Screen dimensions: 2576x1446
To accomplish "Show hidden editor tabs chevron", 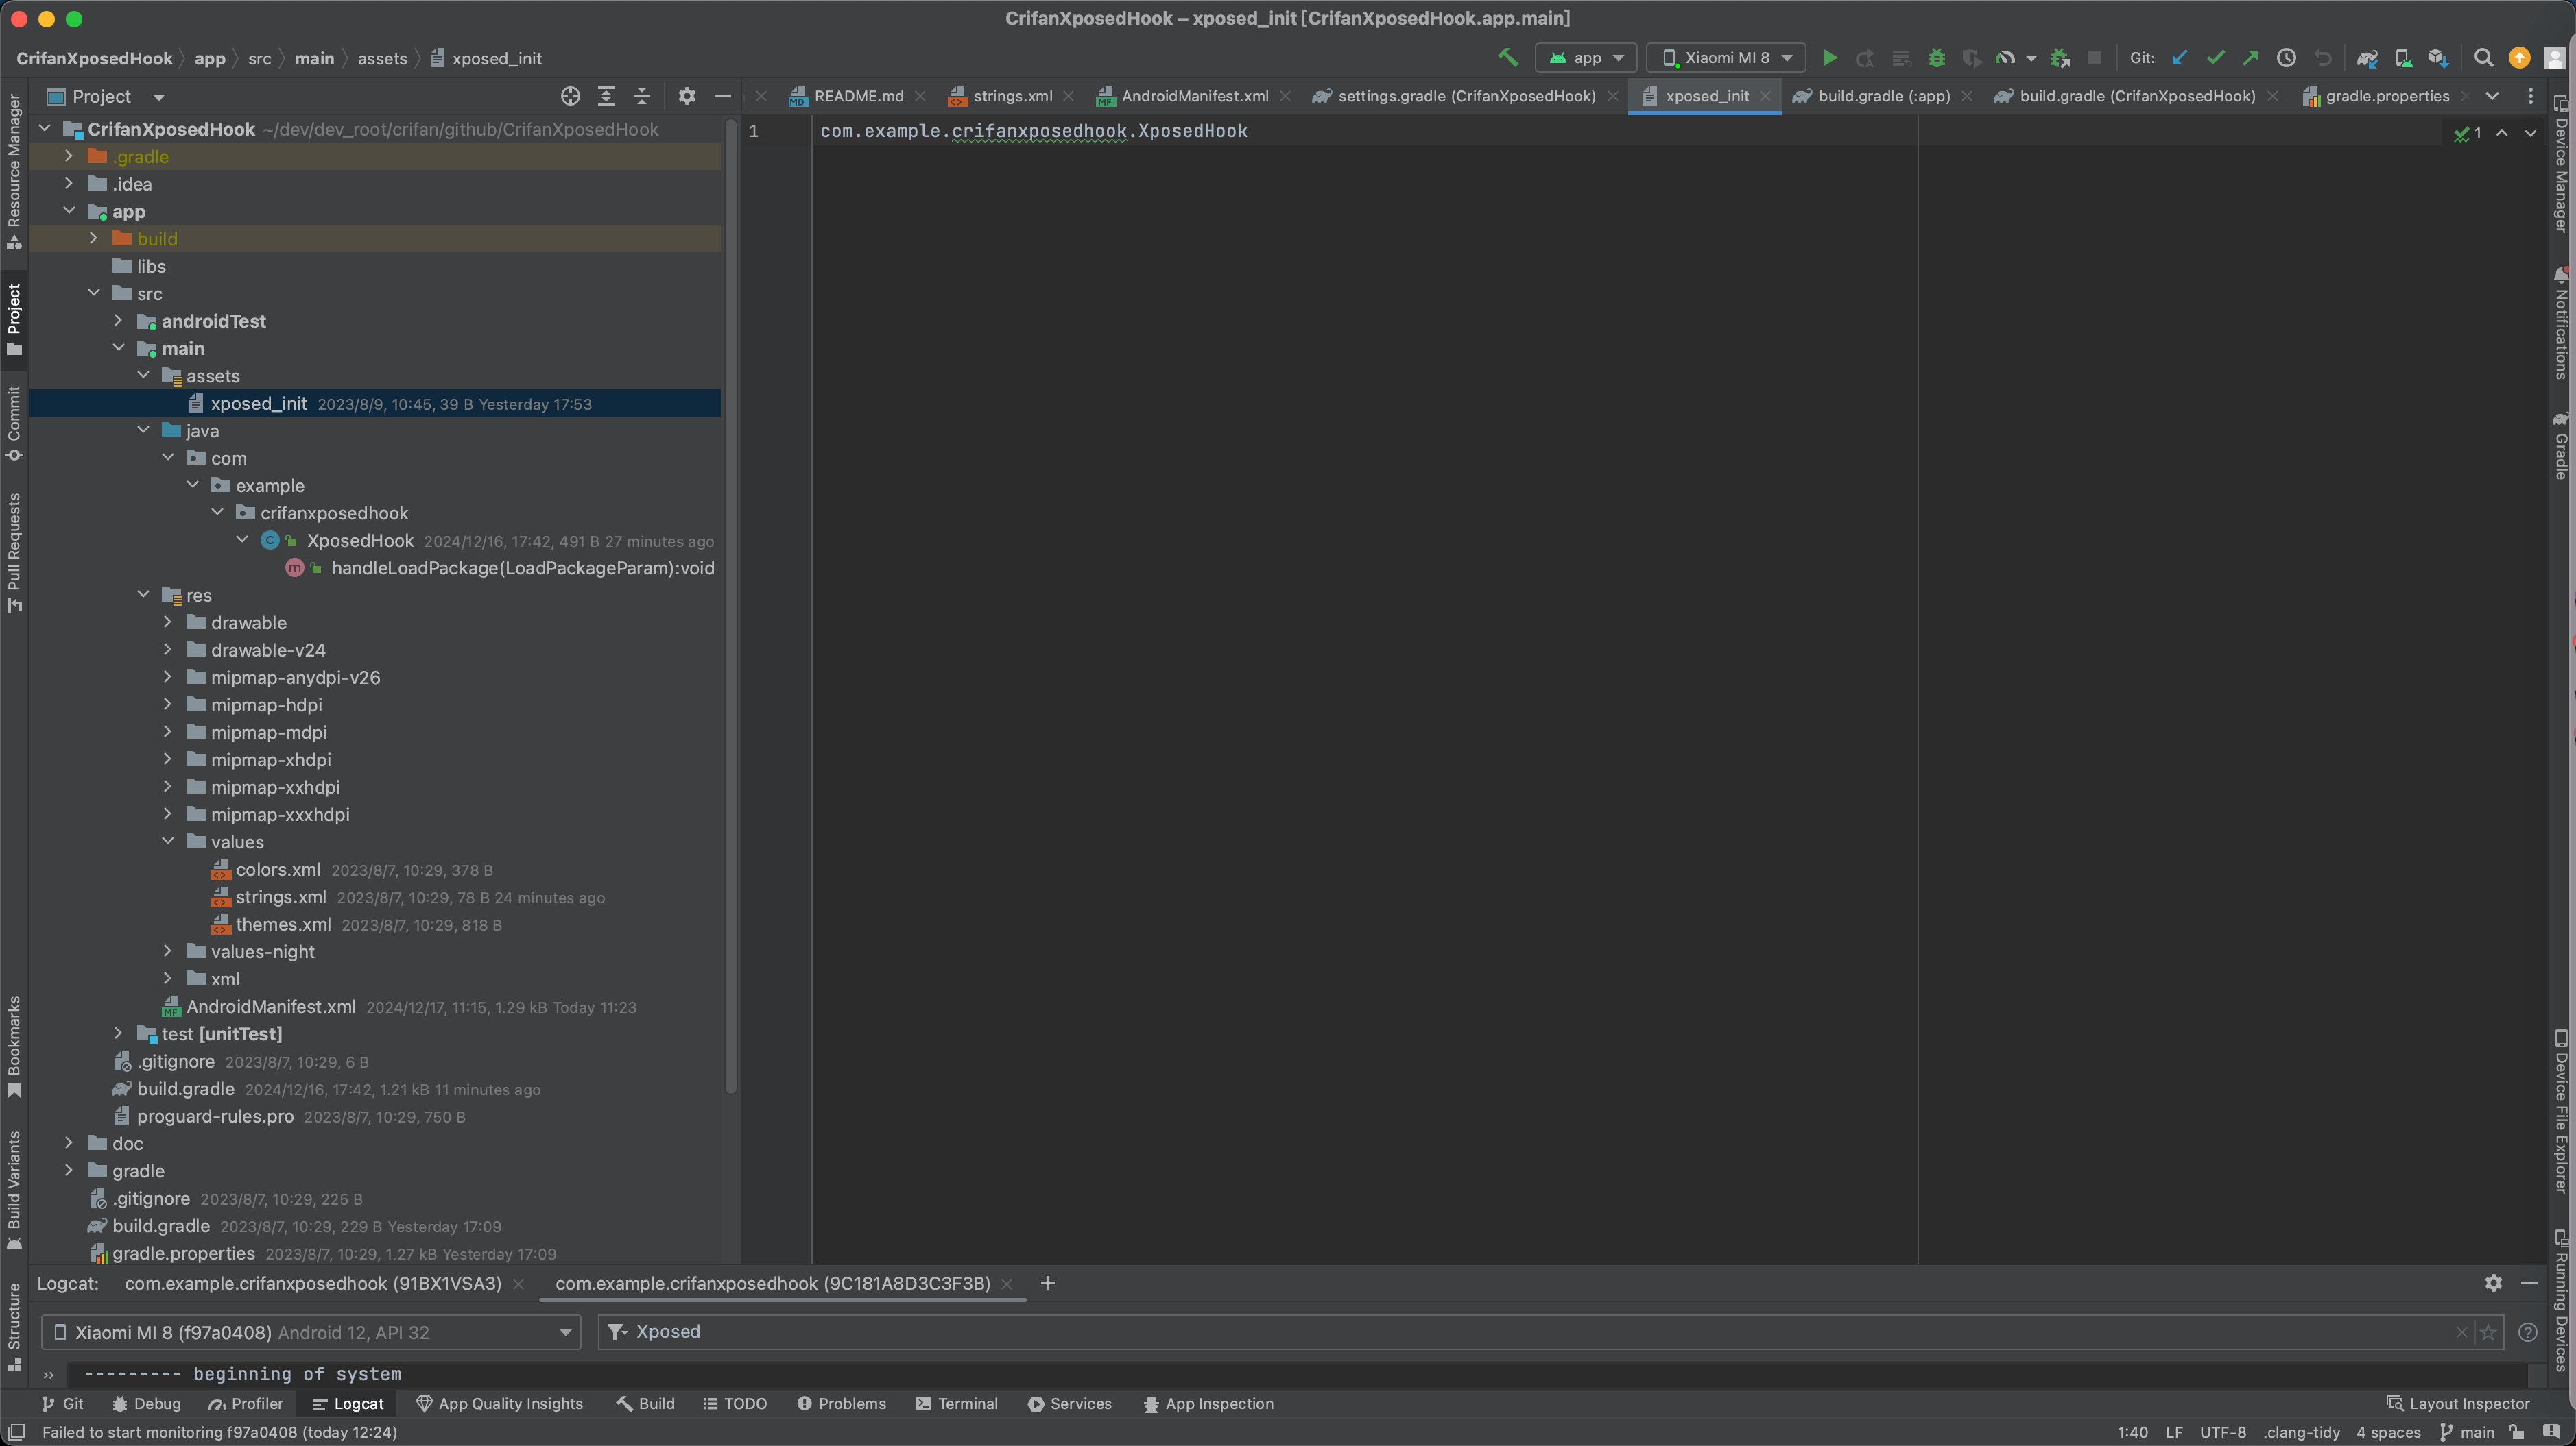I will [2492, 96].
